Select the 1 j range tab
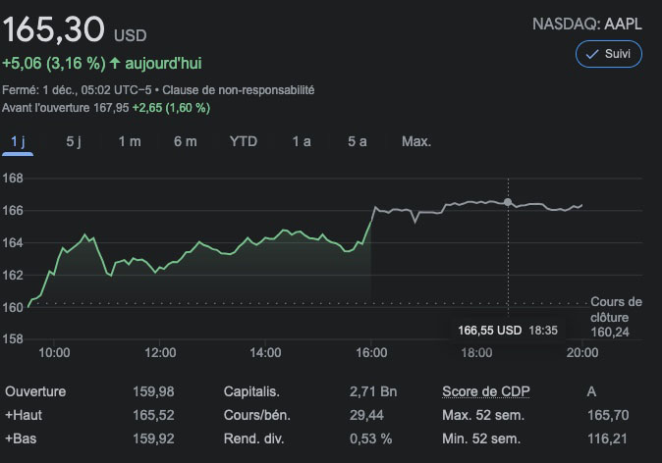The height and width of the screenshot is (463, 662). 18,141
